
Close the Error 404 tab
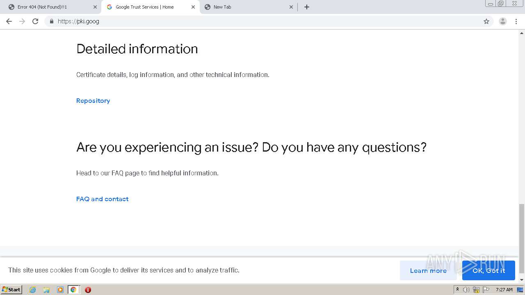point(95,7)
